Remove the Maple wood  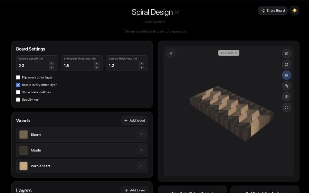(x=141, y=150)
